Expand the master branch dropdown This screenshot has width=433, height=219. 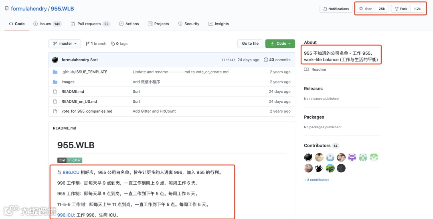[x=65, y=44]
